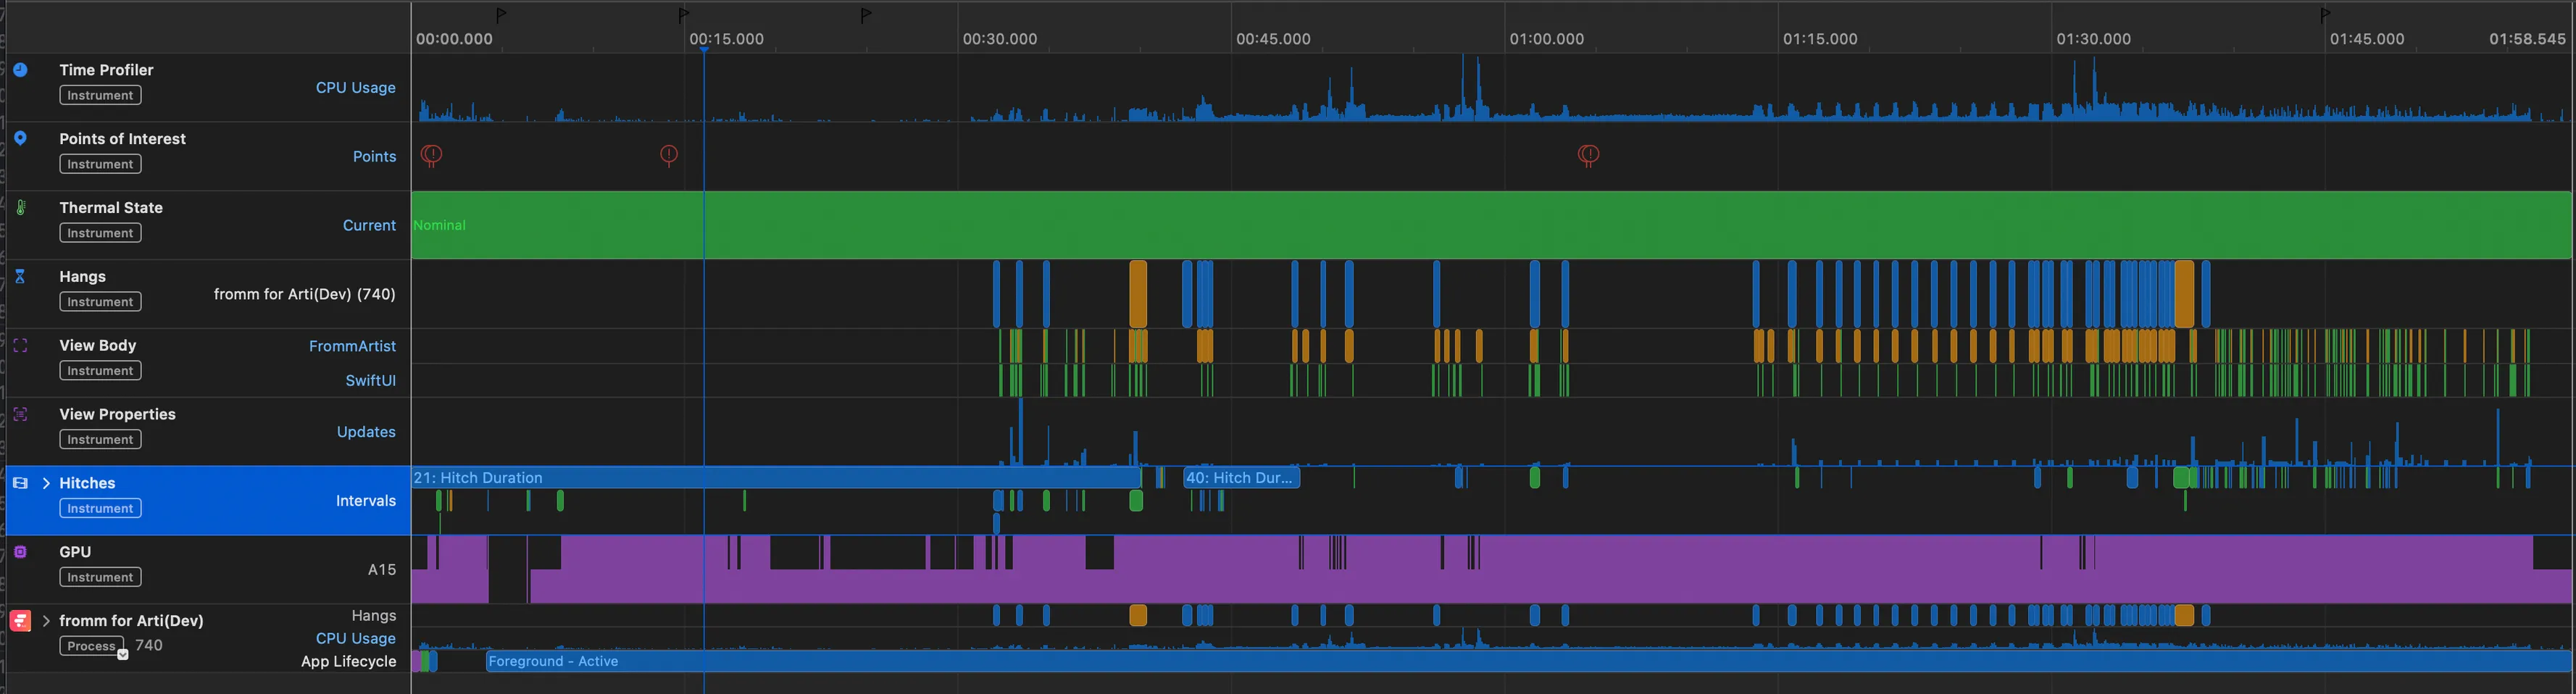Select the '40: Hitch Dur...' interval
The height and width of the screenshot is (694, 2576).
tap(1241, 478)
